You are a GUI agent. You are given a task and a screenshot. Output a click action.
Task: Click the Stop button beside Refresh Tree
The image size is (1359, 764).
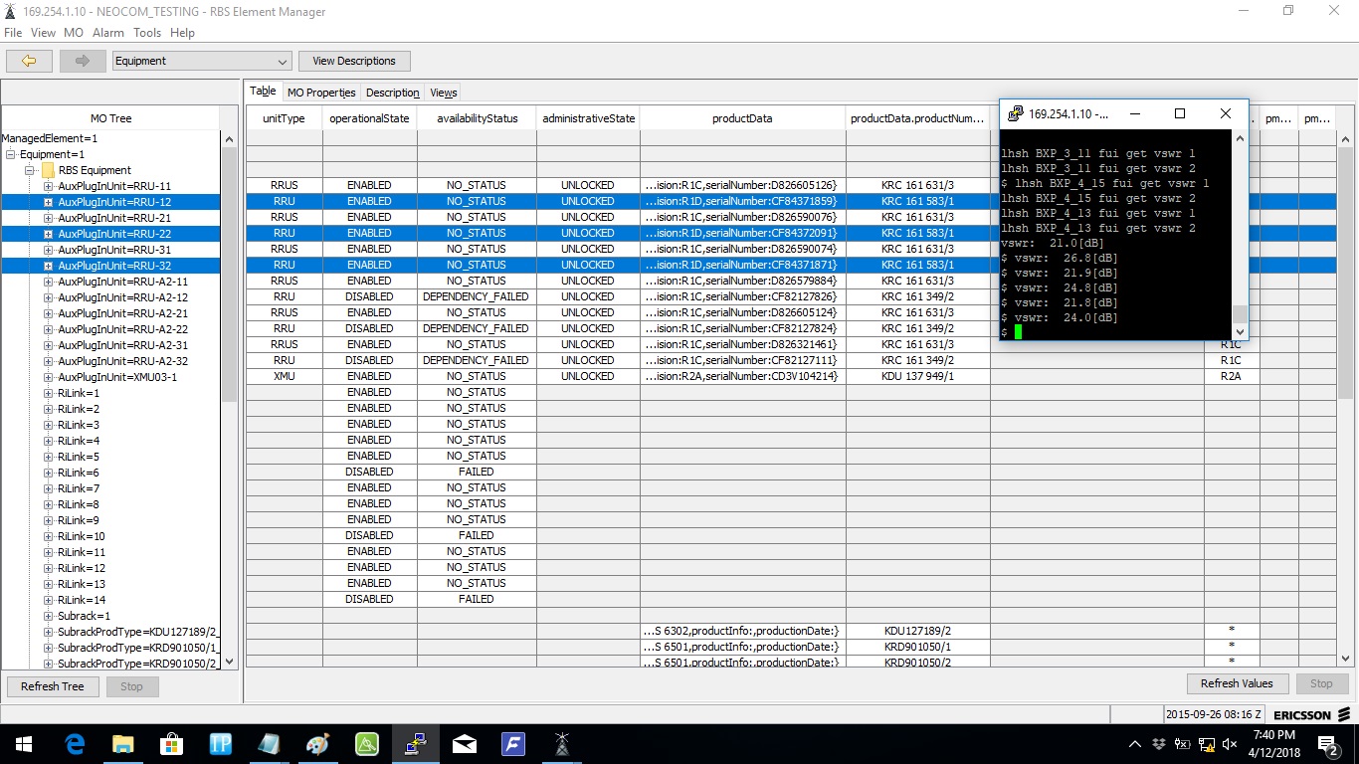coord(131,686)
